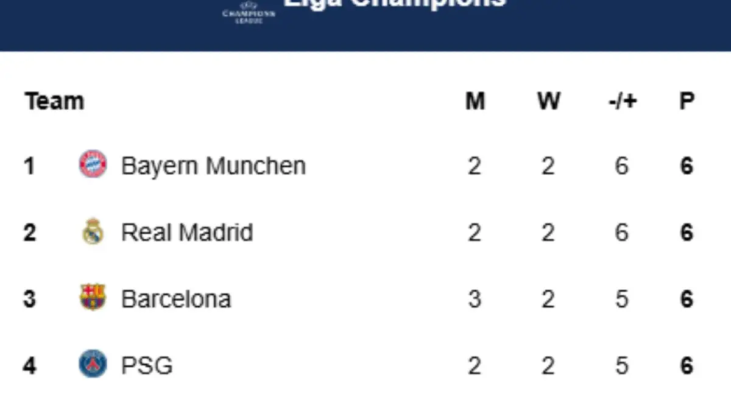Select the Barcelona team name
The height and width of the screenshot is (411, 731).
176,299
